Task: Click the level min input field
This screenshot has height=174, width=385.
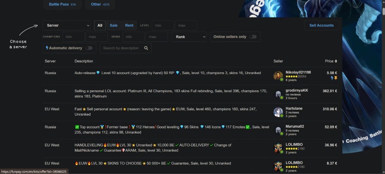Action: (162, 26)
